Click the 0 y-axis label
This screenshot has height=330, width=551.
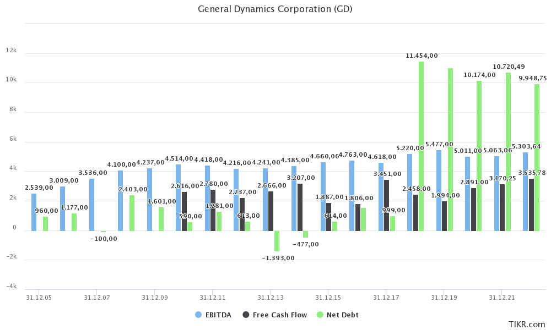[14, 227]
